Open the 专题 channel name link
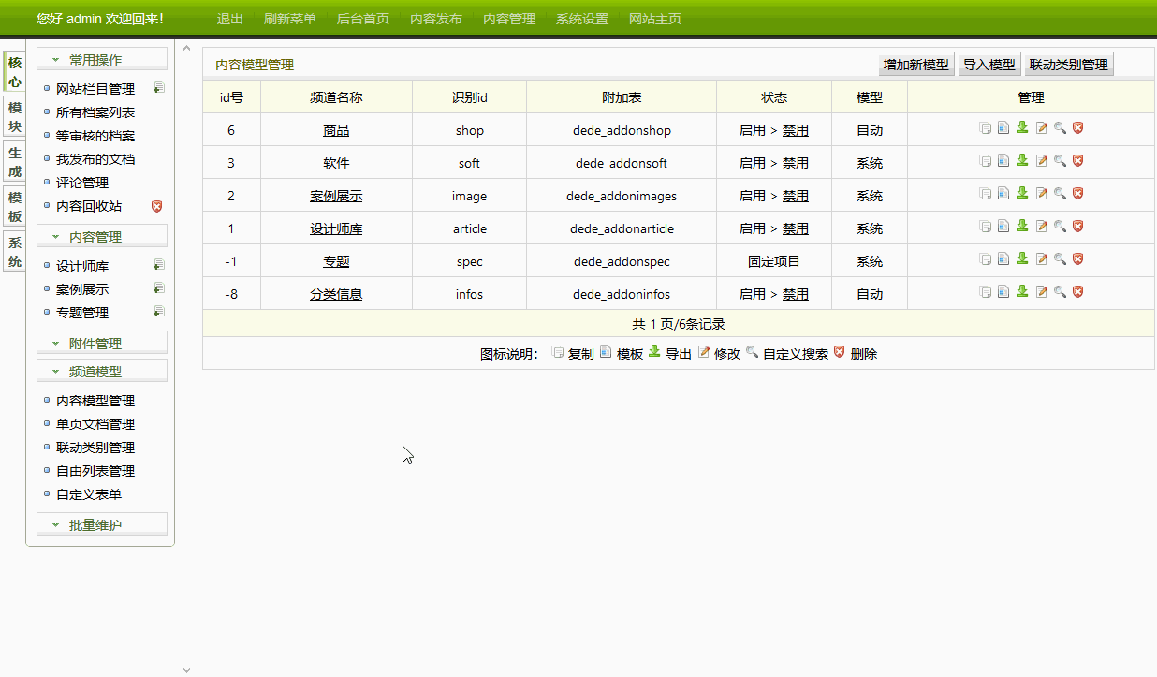 336,260
